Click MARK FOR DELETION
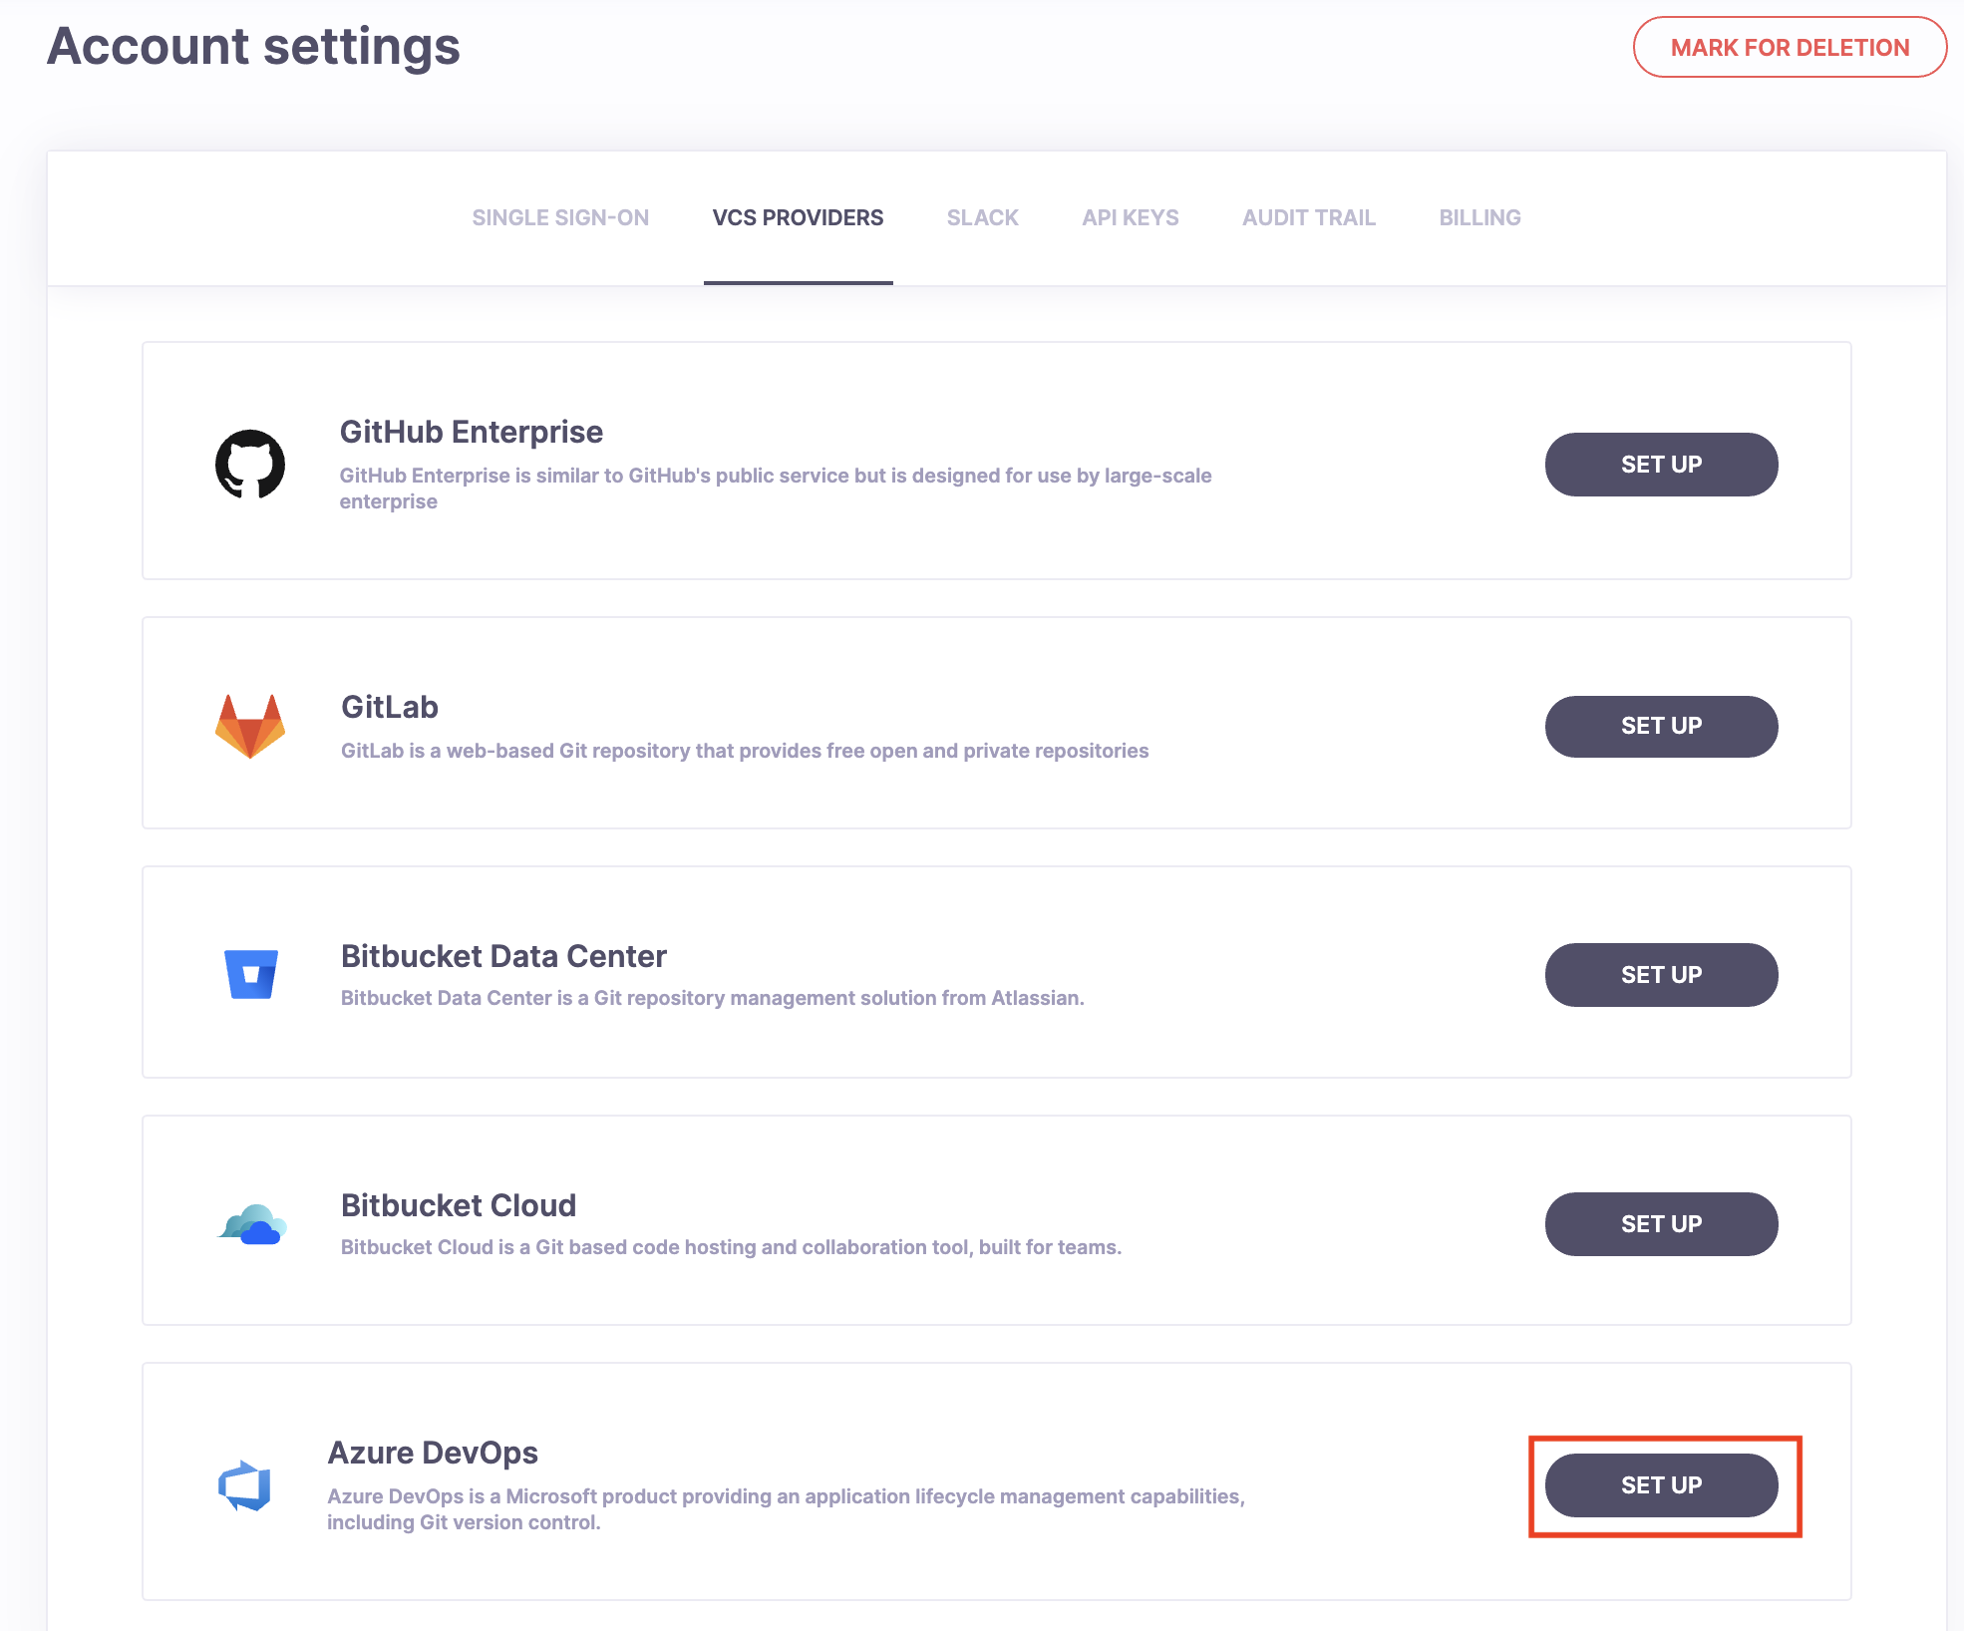Viewport: 1964px width, 1631px height. (x=1789, y=47)
